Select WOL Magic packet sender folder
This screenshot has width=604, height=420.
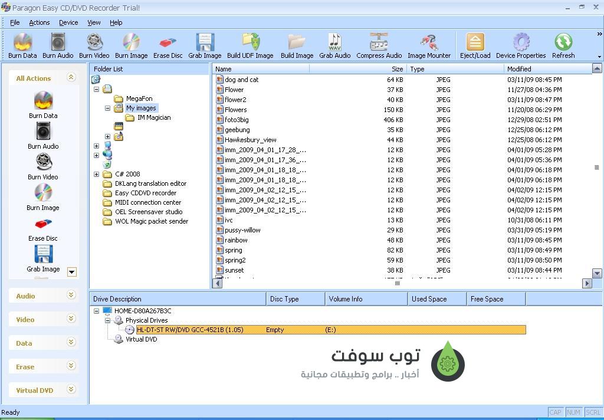[152, 222]
